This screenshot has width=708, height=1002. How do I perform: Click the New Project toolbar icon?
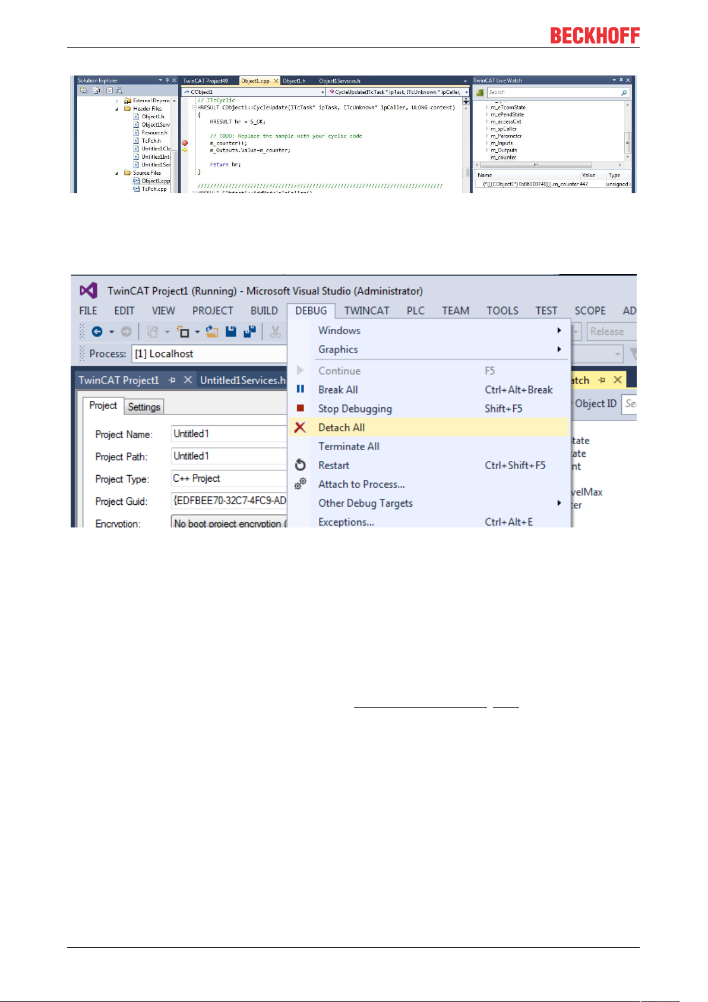pyautogui.click(x=153, y=332)
